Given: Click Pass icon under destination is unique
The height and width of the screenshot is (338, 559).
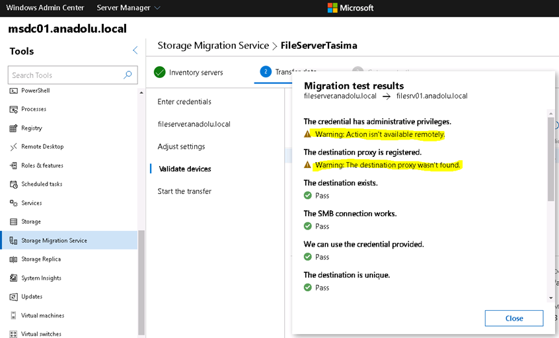Looking at the screenshot, I should tap(308, 288).
